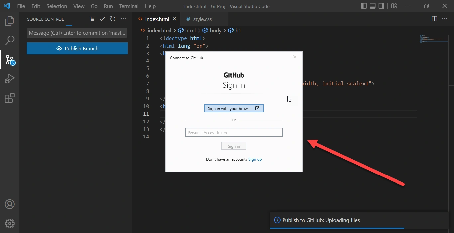This screenshot has height=233, width=454.
Task: Toggle the primary side bar layout icon
Action: click(x=364, y=6)
